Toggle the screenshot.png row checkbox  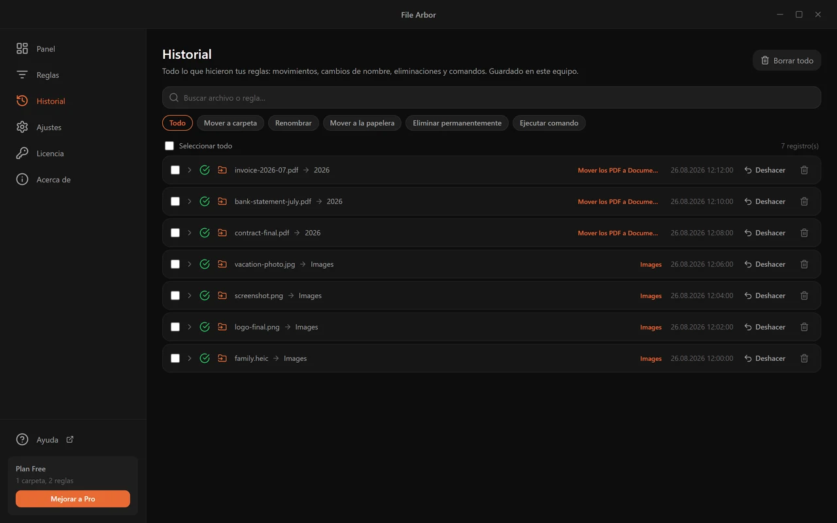[x=175, y=295]
